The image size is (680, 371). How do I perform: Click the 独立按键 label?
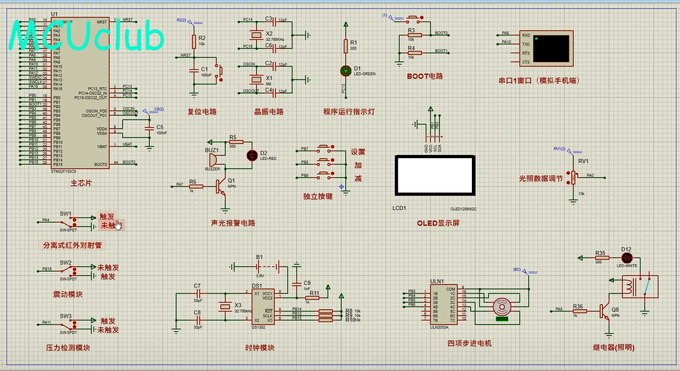click(318, 196)
